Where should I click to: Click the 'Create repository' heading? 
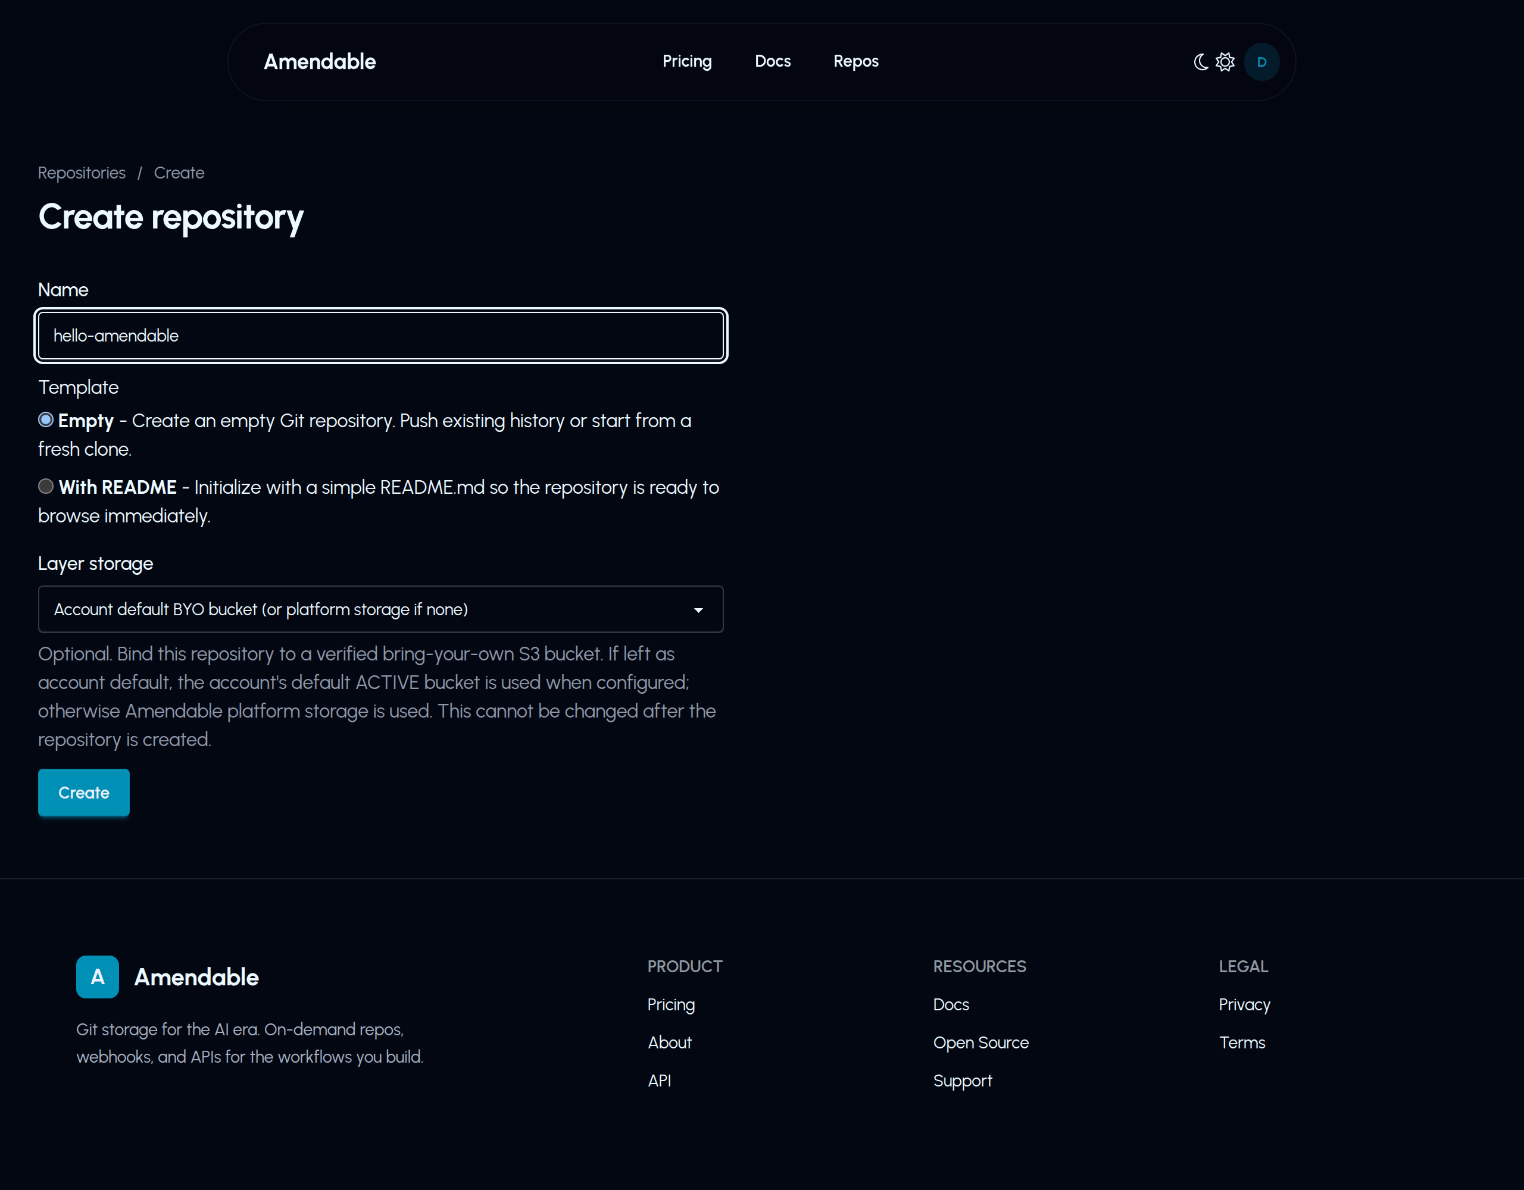point(171,217)
